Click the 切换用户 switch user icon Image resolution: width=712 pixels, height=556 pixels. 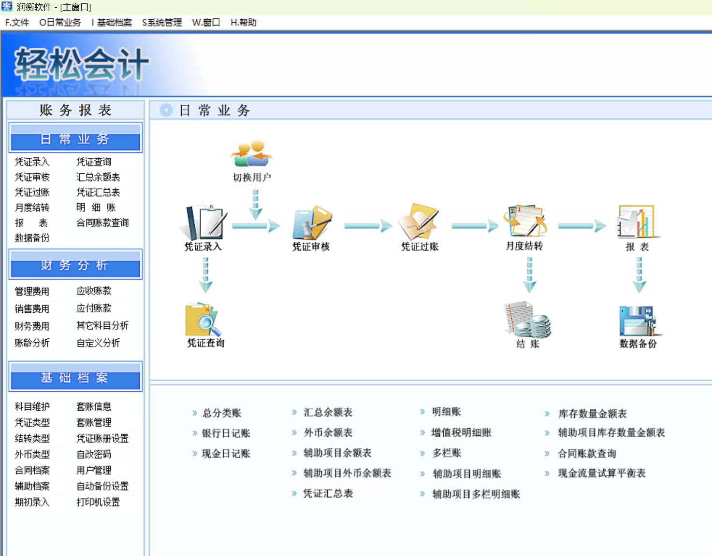(251, 154)
